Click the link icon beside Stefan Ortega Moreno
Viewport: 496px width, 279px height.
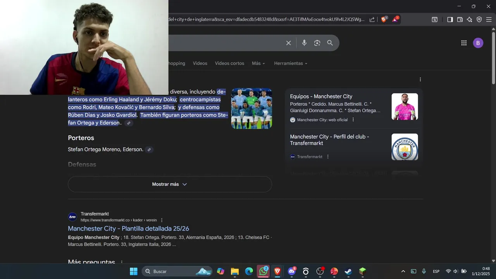149,150
